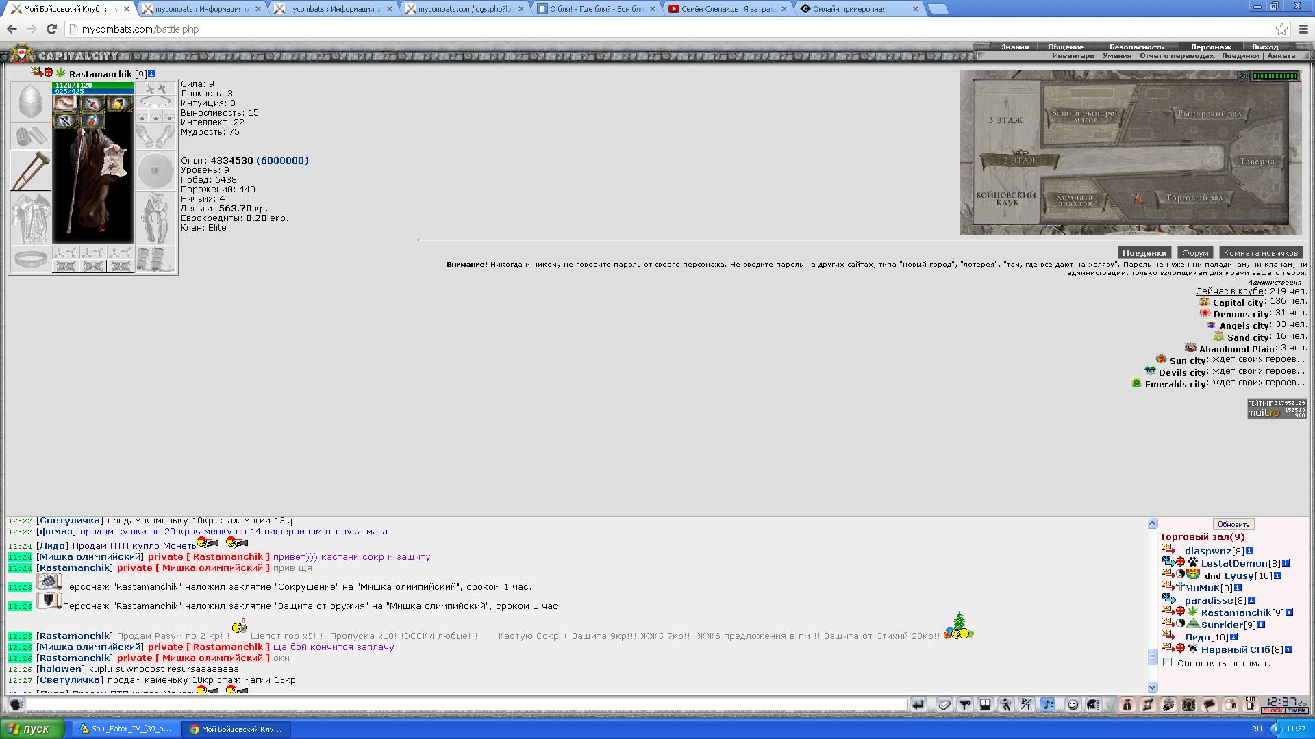Click the smiley emoticon chat icon
The image size is (1315, 739).
coord(1073,705)
